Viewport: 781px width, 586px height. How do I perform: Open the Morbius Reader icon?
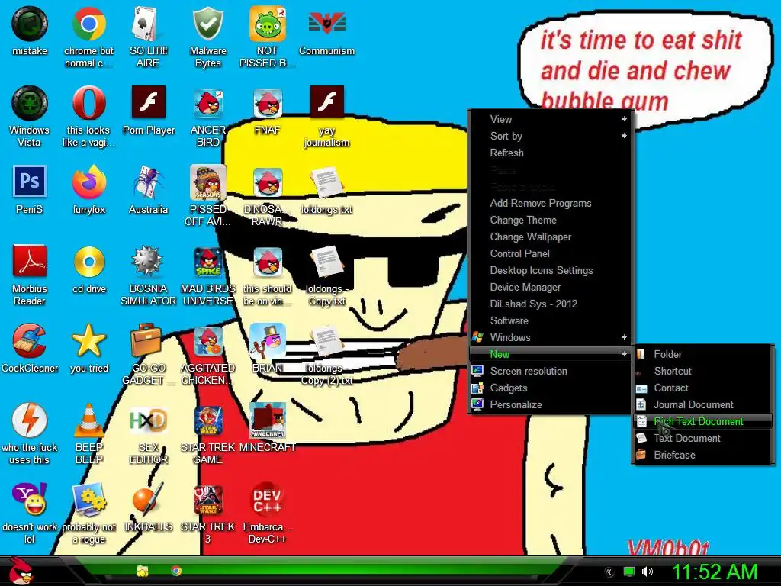pyautogui.click(x=30, y=261)
